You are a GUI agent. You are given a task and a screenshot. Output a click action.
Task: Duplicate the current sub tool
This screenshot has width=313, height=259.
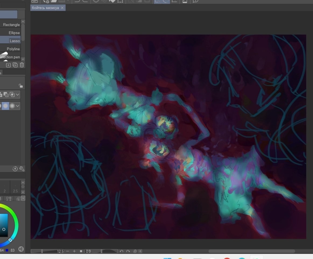point(15,65)
